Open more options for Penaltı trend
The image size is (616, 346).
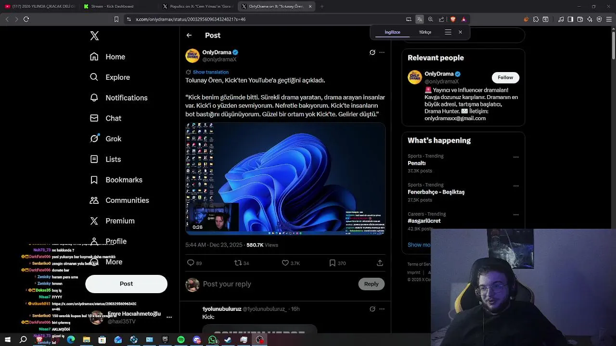point(516,157)
